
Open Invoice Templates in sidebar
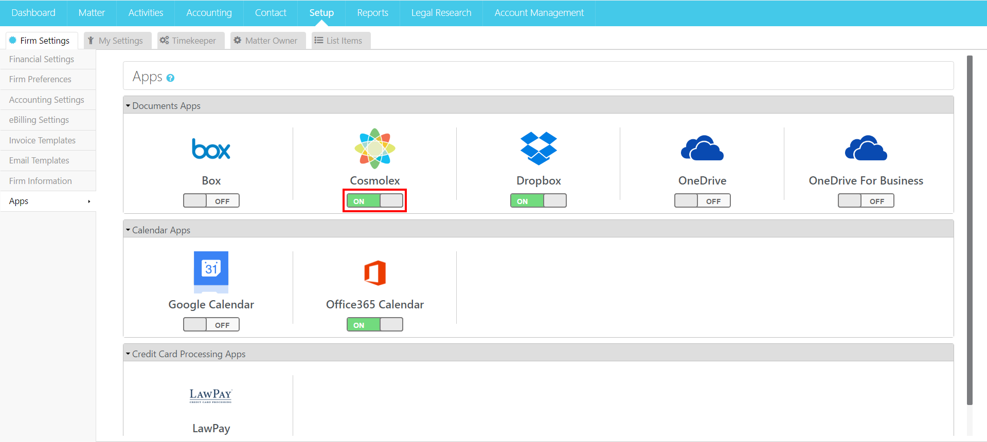48,140
